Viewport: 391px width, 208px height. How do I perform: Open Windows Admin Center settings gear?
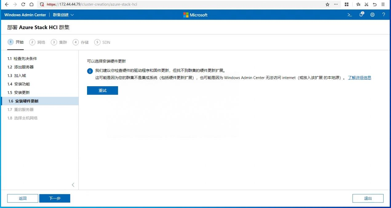[373, 15]
